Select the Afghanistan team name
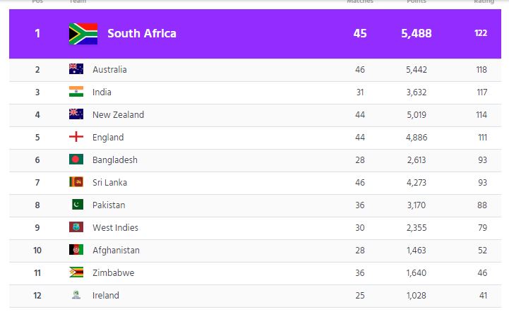Viewport: 509px width, 319px height. 116,251
